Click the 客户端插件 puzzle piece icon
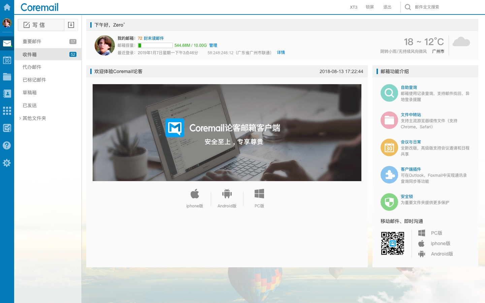The height and width of the screenshot is (303, 485). 389,175
